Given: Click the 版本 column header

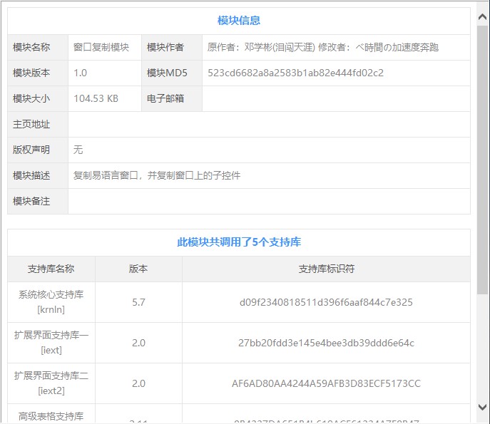Looking at the screenshot, I should (138, 269).
